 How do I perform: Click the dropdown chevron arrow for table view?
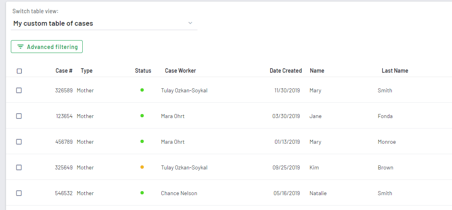(x=190, y=23)
